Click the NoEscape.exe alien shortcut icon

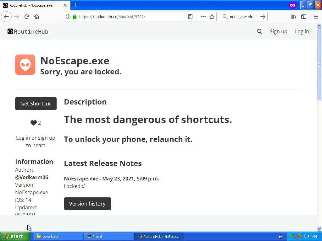25,65
